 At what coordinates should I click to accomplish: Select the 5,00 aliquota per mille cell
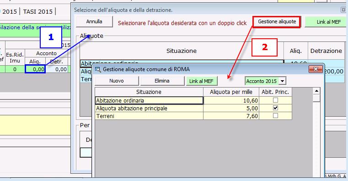[231, 108]
